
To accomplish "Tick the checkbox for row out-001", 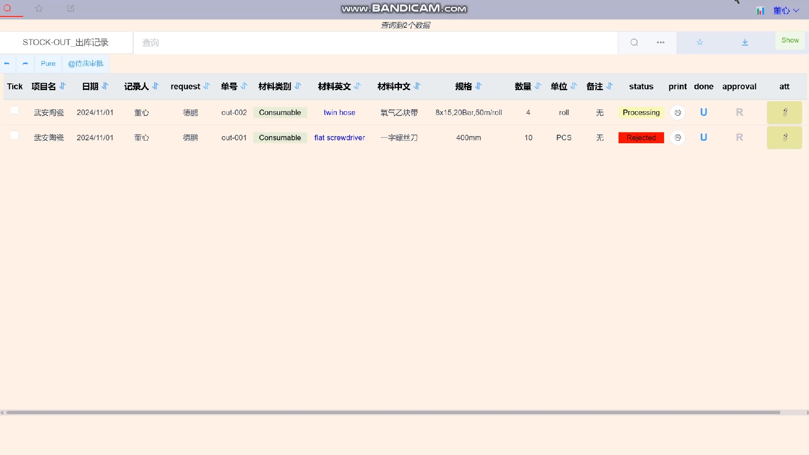I will tap(15, 135).
